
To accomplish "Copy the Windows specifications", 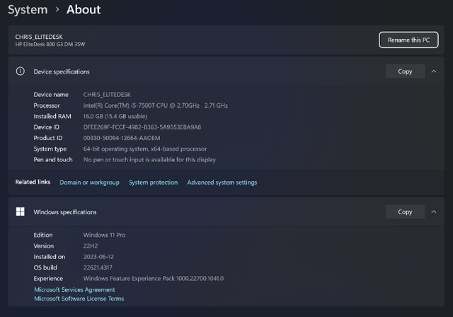I will point(405,212).
